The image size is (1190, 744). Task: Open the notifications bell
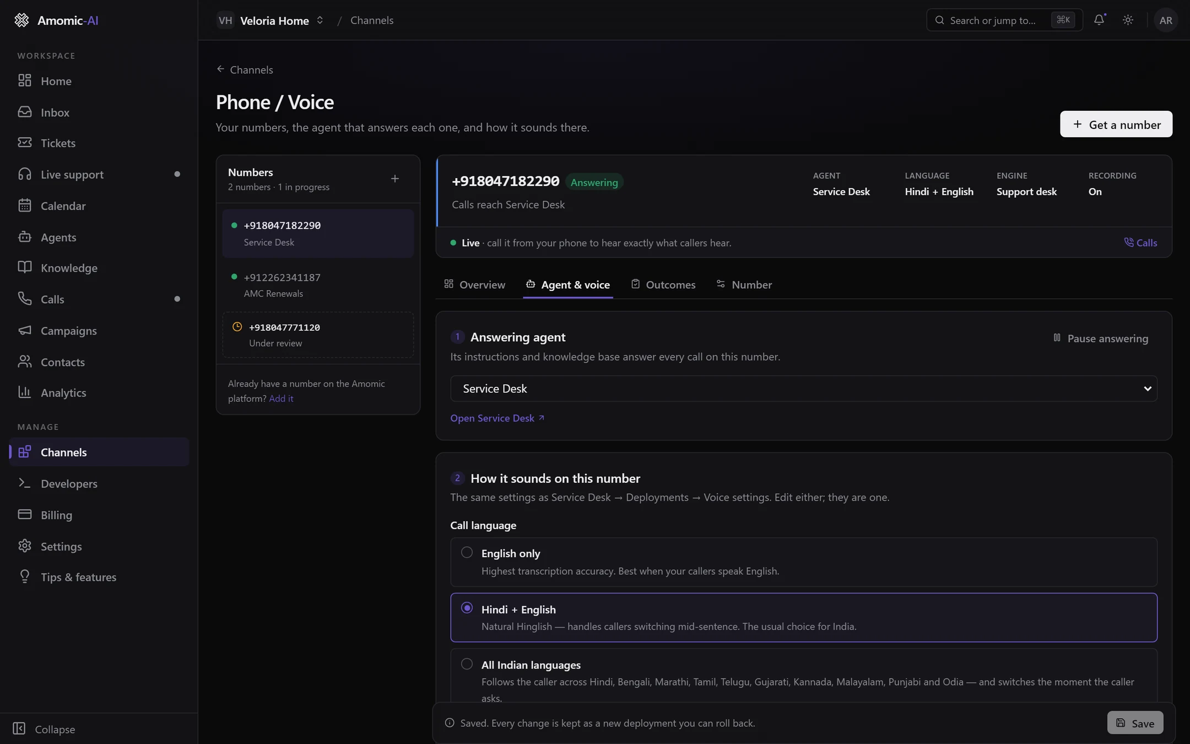point(1099,20)
